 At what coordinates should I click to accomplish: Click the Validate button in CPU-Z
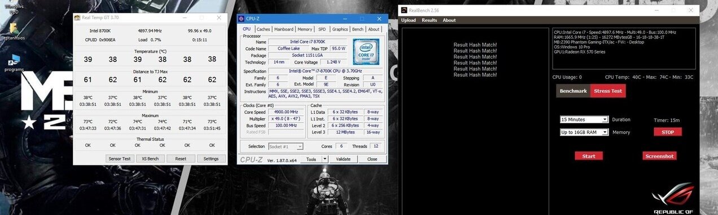343,159
